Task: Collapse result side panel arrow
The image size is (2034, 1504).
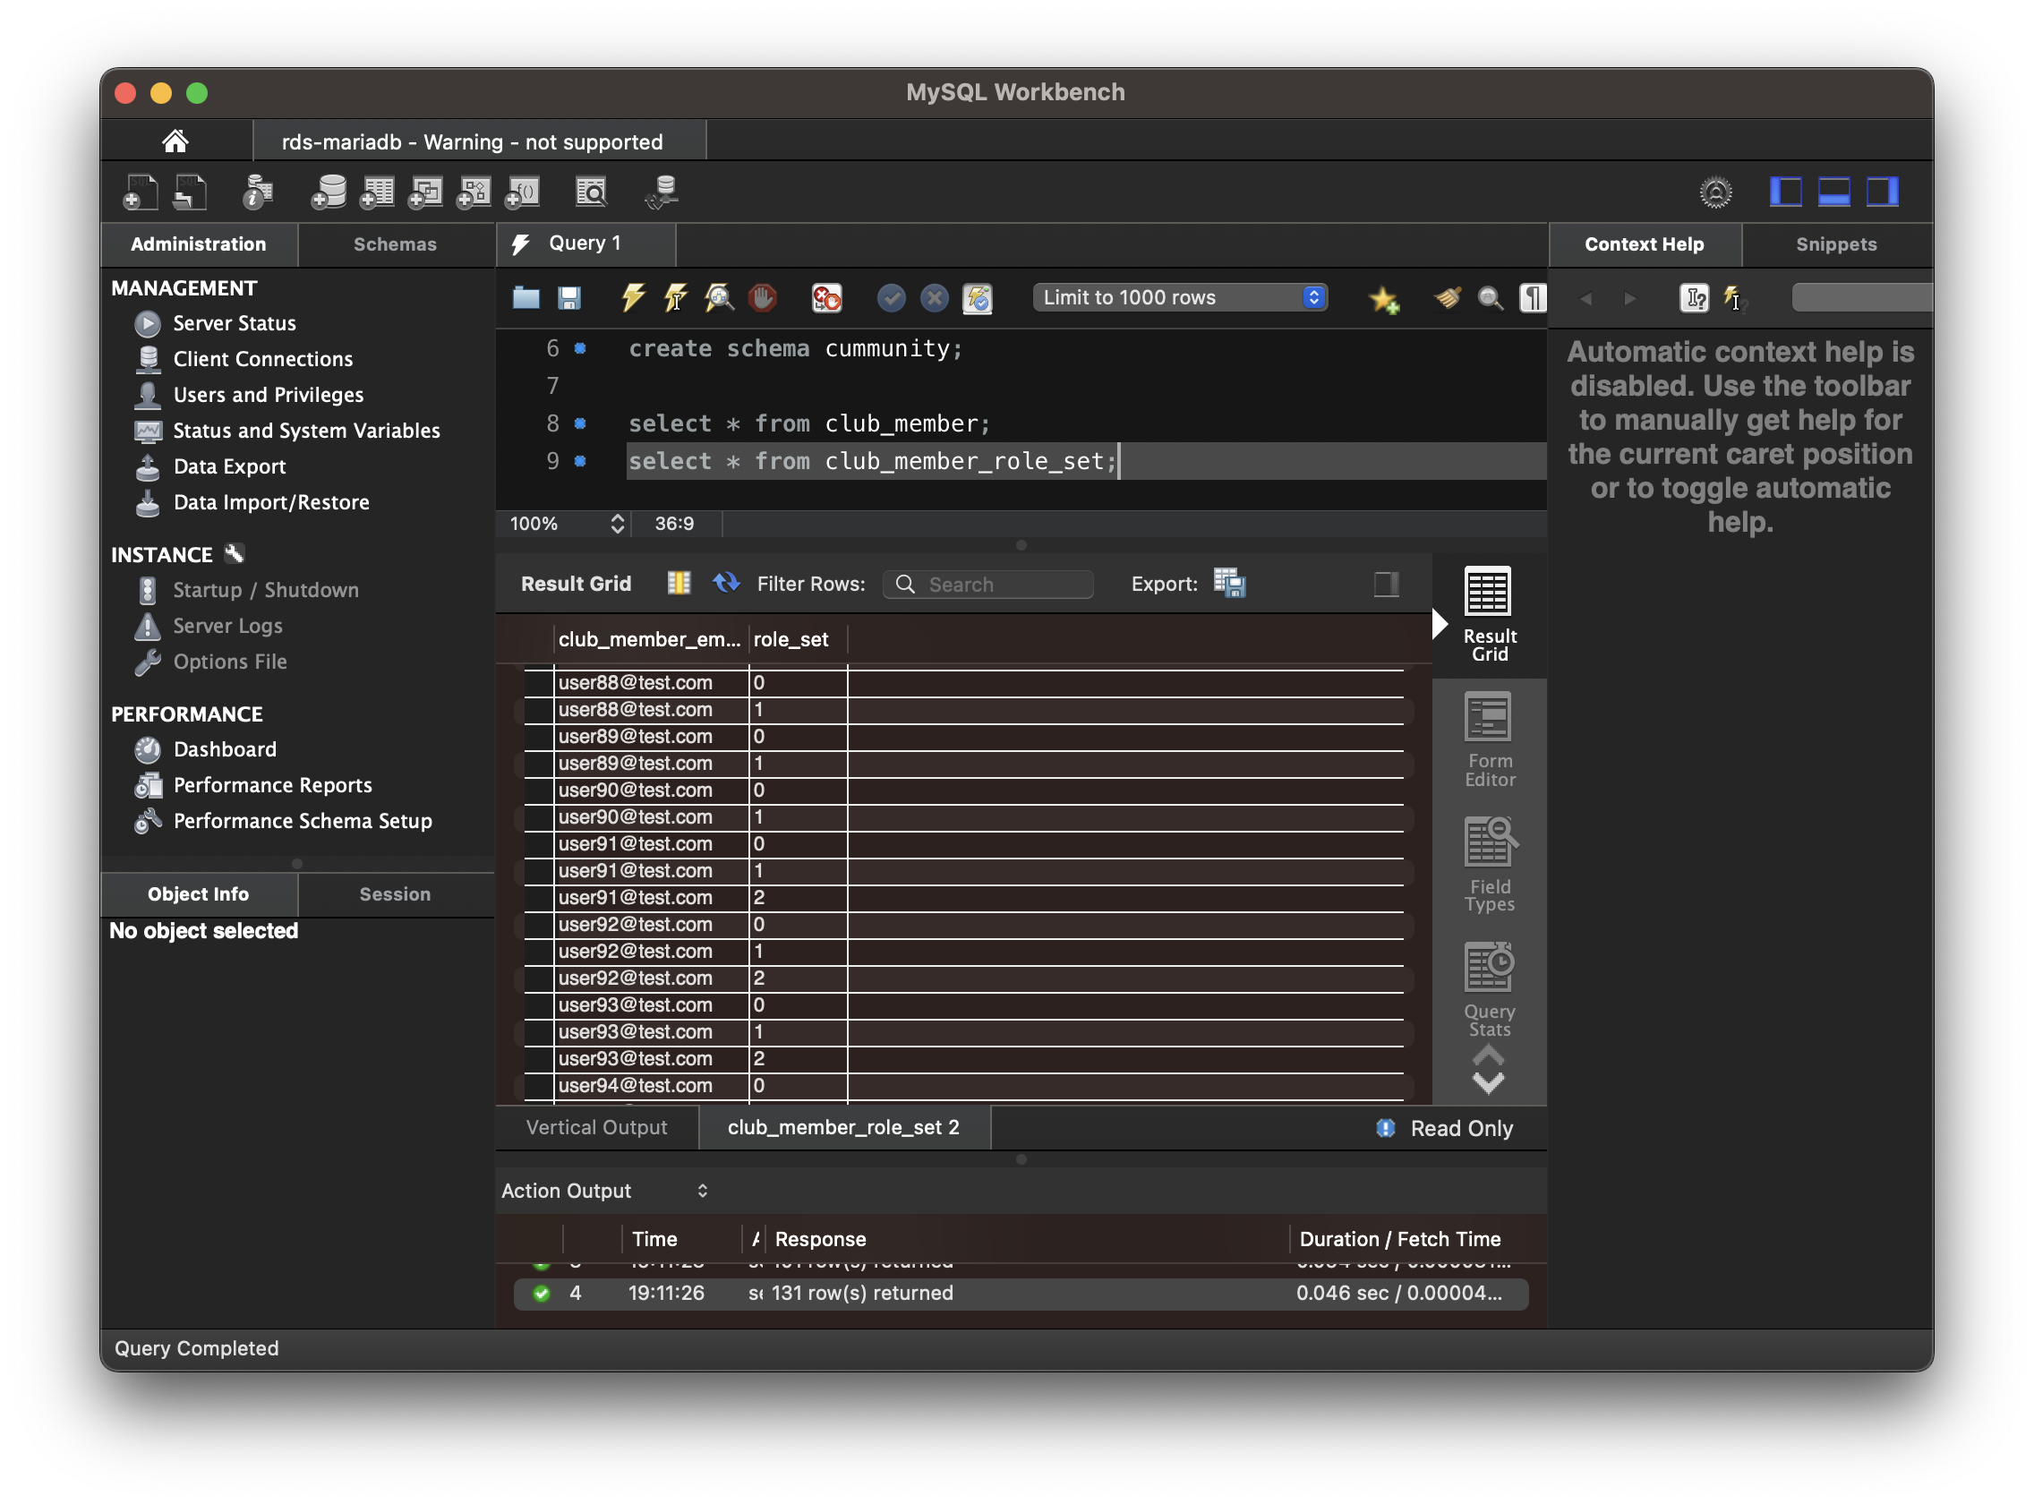Action: pos(1440,624)
